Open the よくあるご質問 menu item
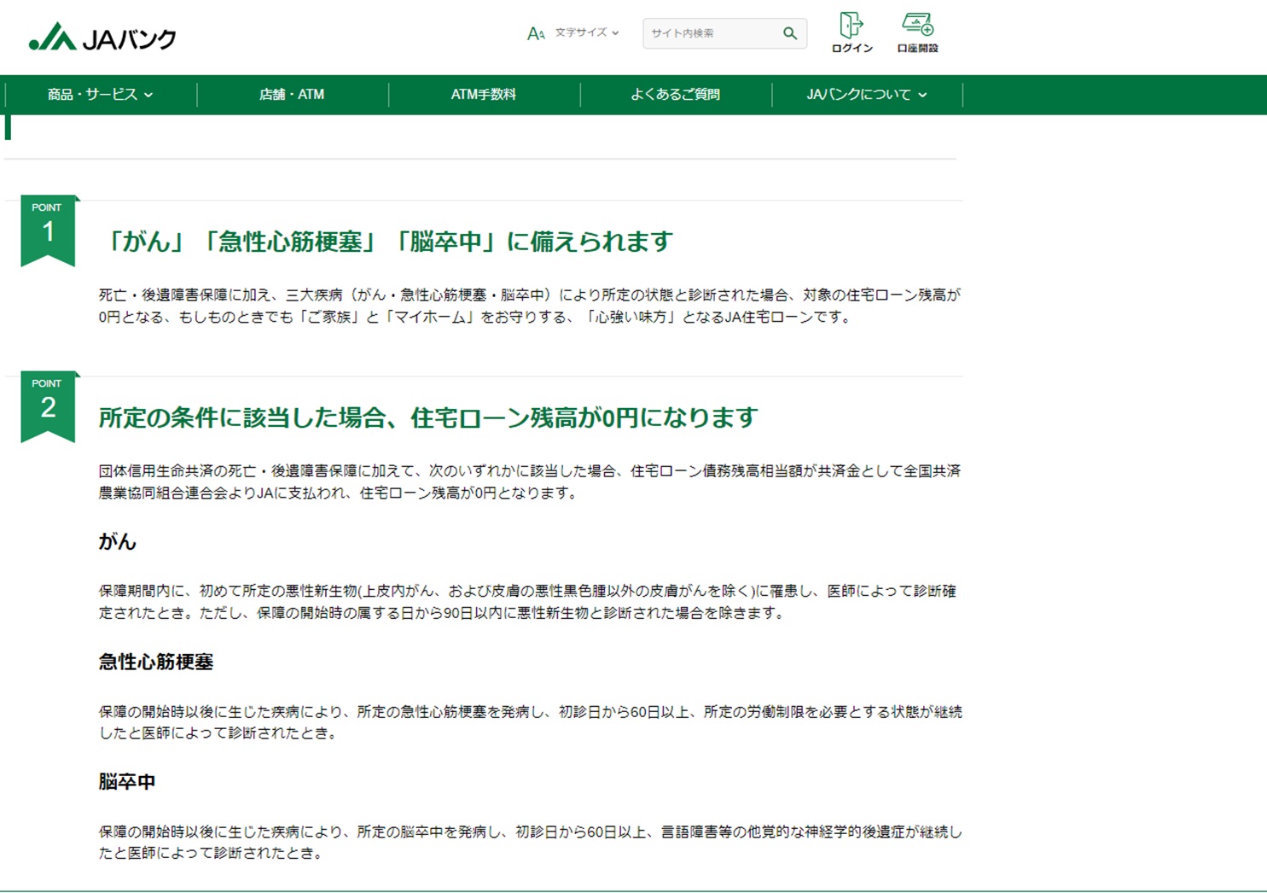Screen dimensions: 1267x893 coord(676,95)
